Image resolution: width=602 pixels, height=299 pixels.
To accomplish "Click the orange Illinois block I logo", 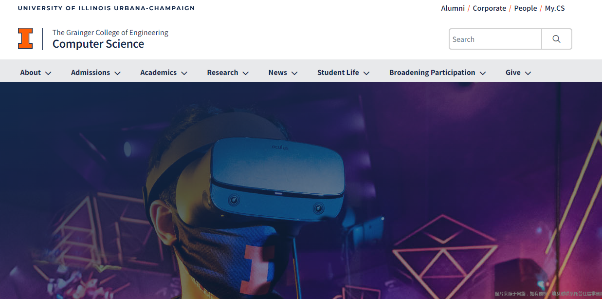I will coord(25,38).
